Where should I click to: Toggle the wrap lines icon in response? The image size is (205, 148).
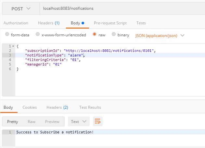[97, 121]
